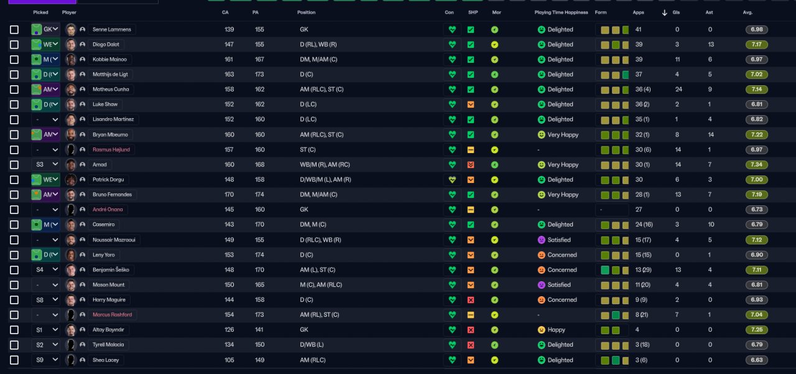Click the form squares for Marcus Rashford
This screenshot has width=796, height=374.
[x=614, y=315]
